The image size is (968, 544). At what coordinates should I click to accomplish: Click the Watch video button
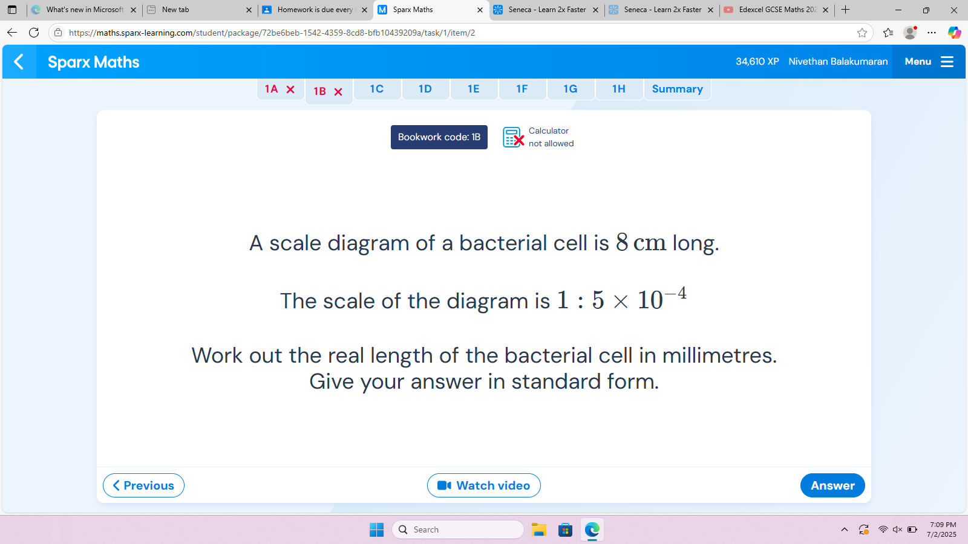click(484, 485)
